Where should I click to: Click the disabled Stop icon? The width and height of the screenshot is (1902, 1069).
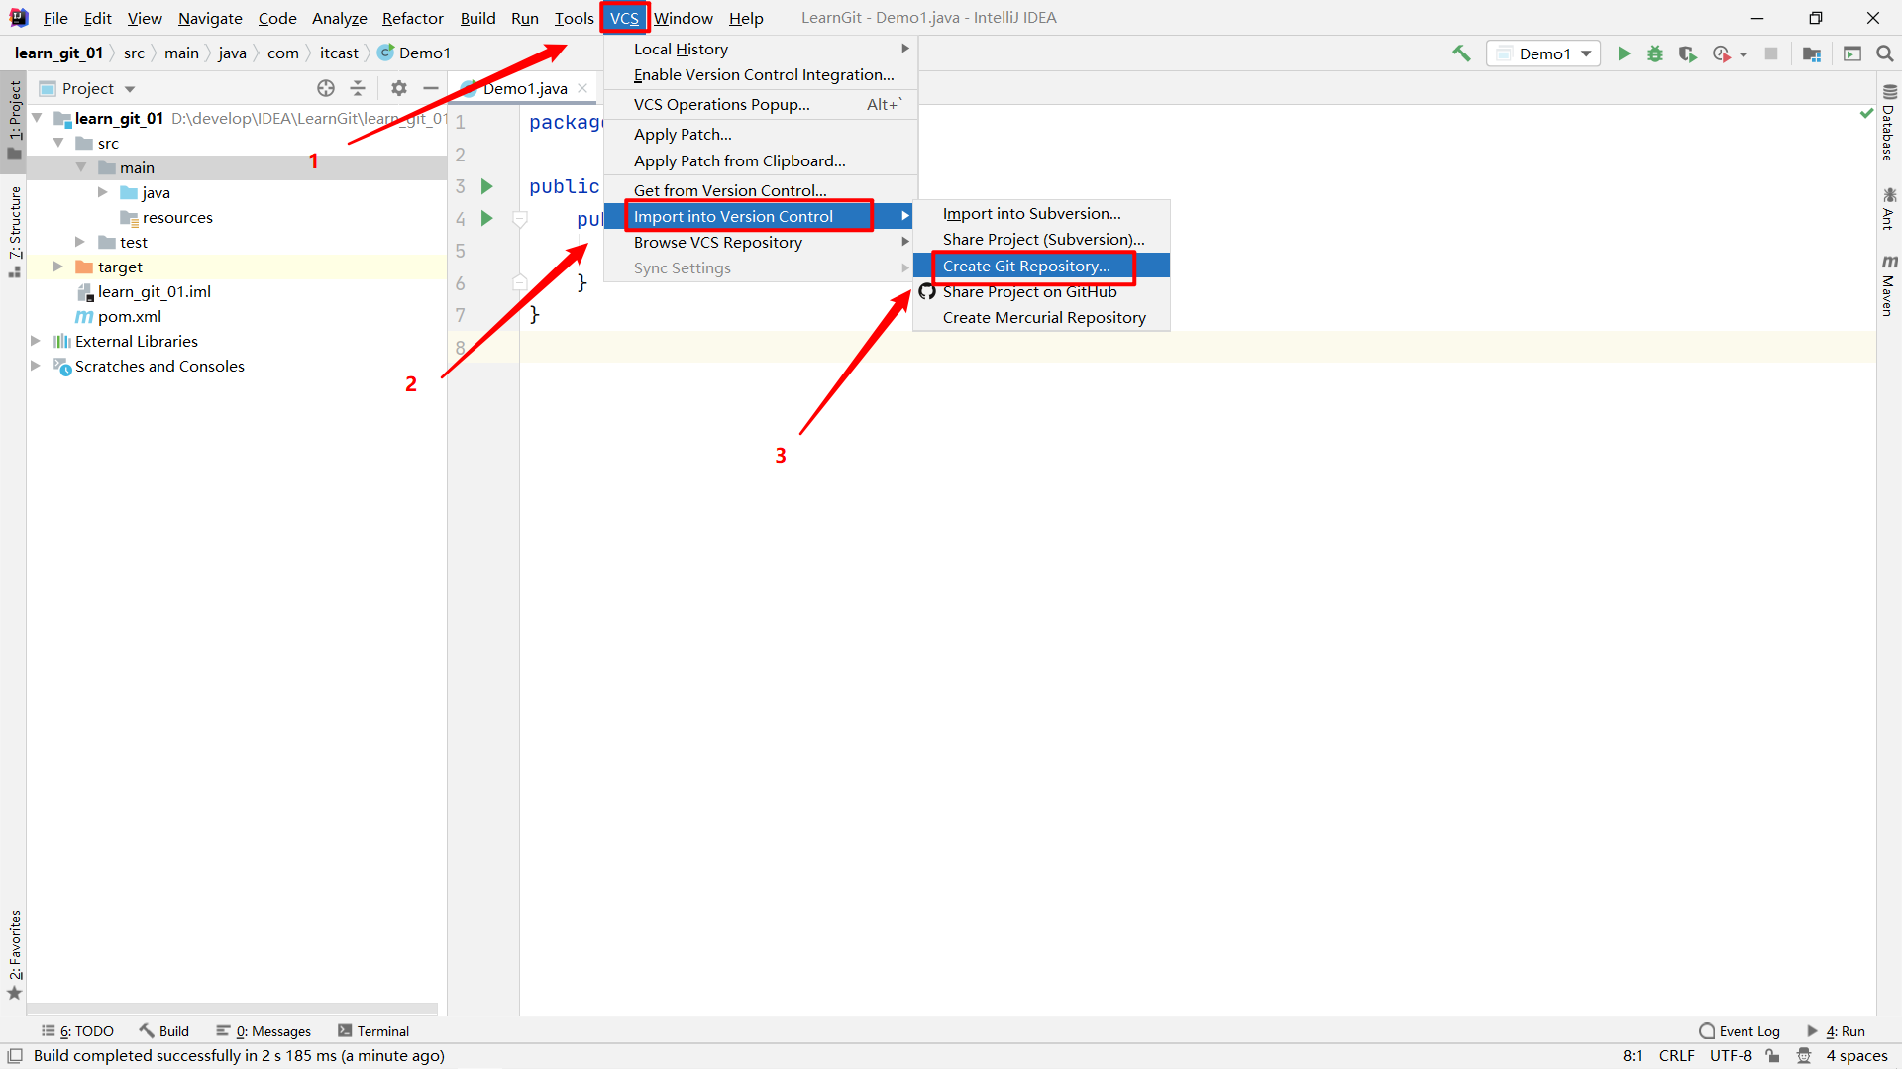1771,53
